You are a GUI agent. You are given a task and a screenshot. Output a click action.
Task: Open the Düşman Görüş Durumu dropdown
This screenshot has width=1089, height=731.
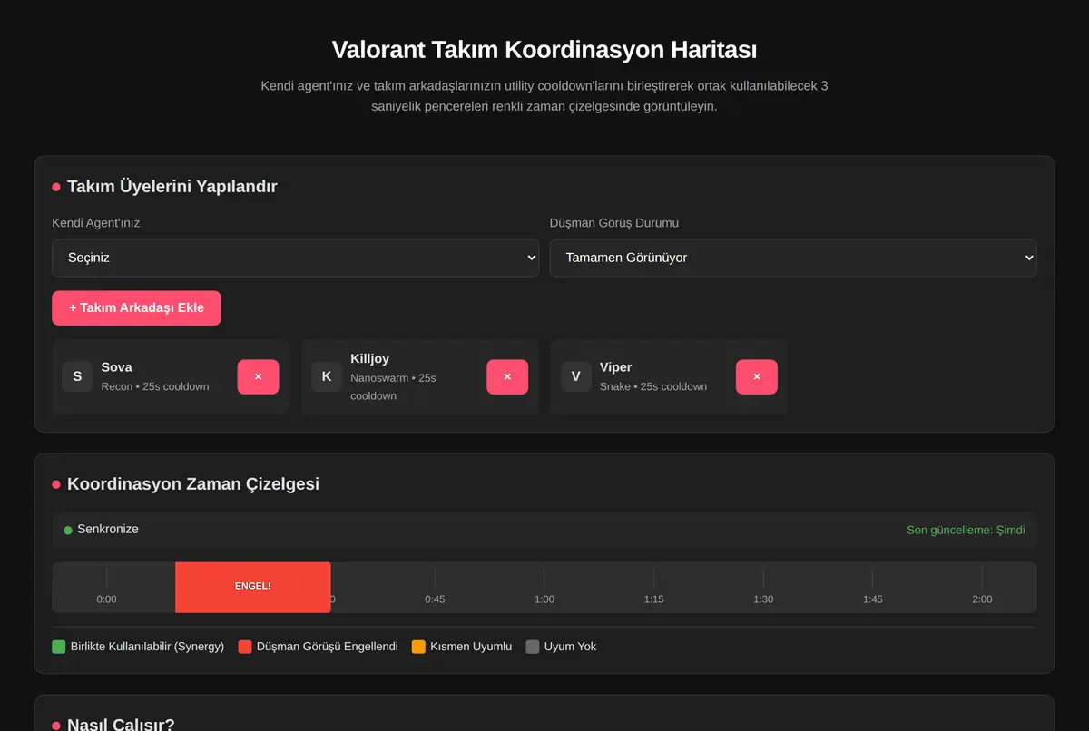pyautogui.click(x=793, y=258)
